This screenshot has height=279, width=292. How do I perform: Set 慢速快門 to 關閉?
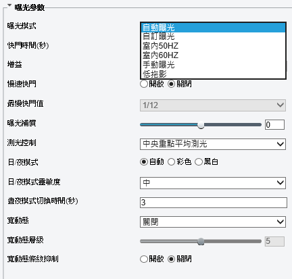click(172, 84)
